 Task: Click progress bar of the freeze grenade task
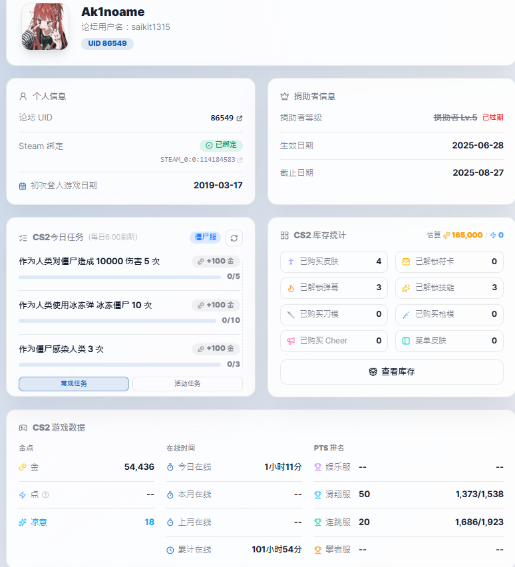tap(118, 321)
